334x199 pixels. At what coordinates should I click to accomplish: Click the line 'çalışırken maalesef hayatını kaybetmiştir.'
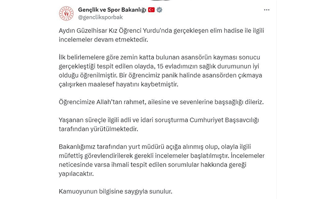click(118, 84)
